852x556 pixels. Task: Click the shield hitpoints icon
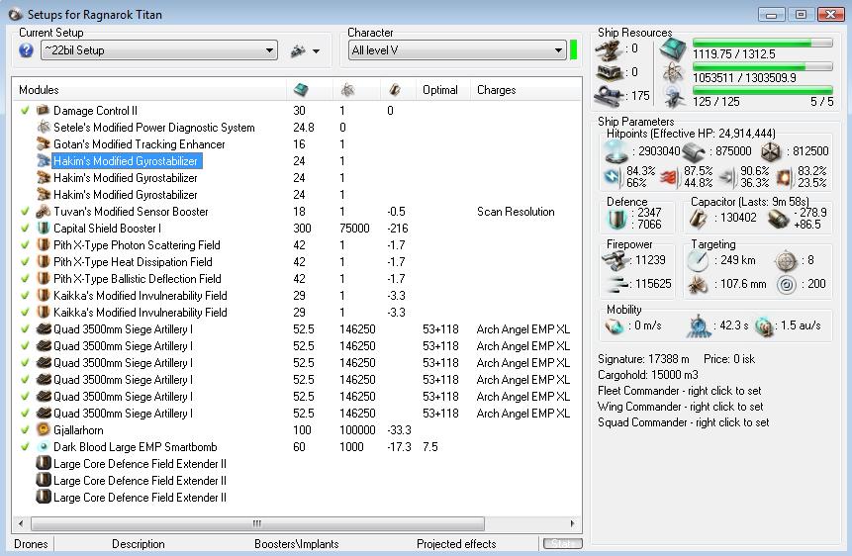pos(614,151)
